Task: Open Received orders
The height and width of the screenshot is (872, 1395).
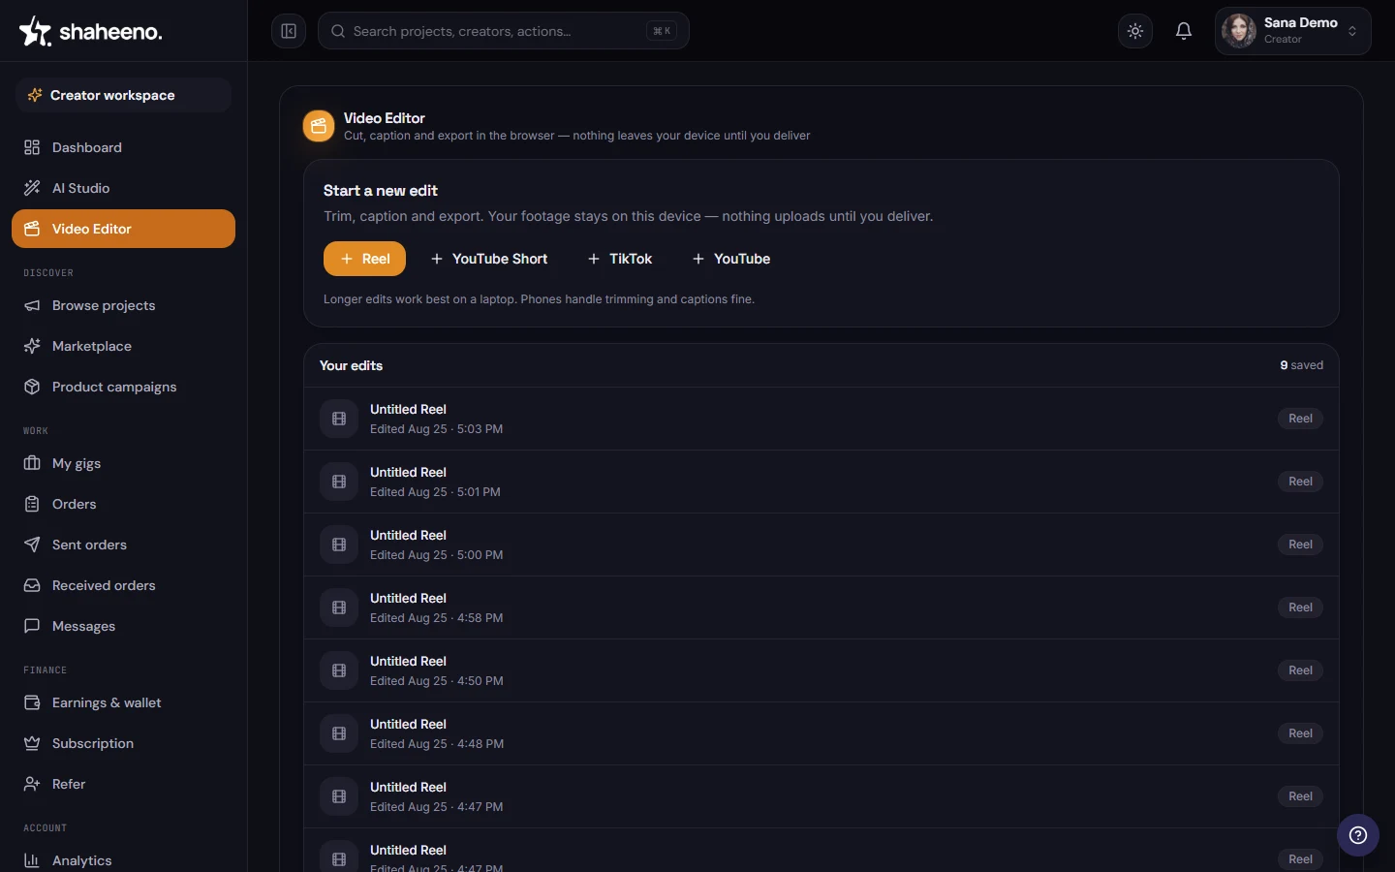Action: [x=123, y=585]
